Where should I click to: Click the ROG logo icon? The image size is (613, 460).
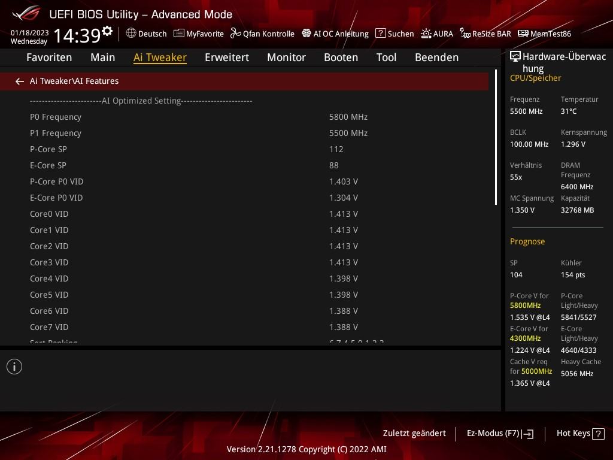pos(26,13)
